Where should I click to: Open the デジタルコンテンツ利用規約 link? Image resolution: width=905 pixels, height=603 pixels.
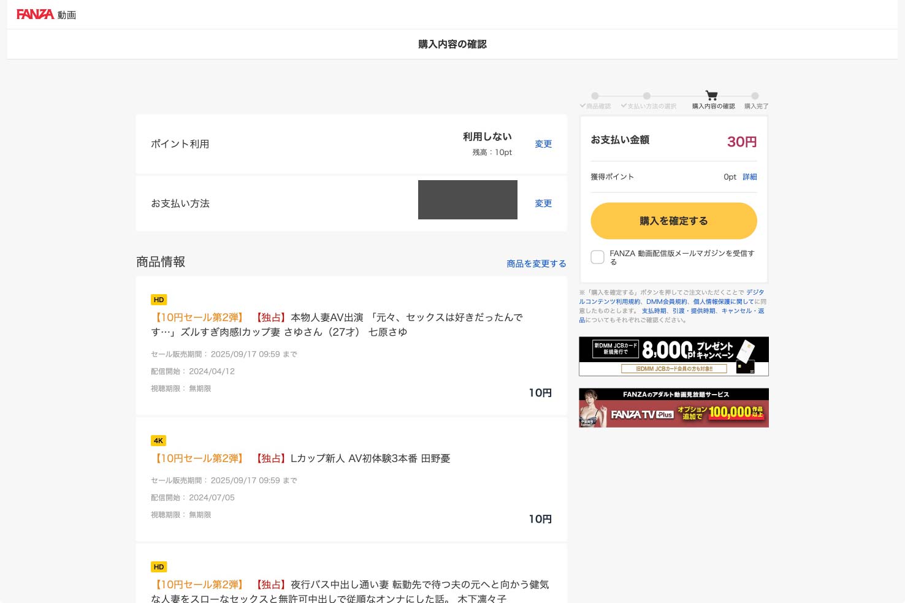[671, 297]
